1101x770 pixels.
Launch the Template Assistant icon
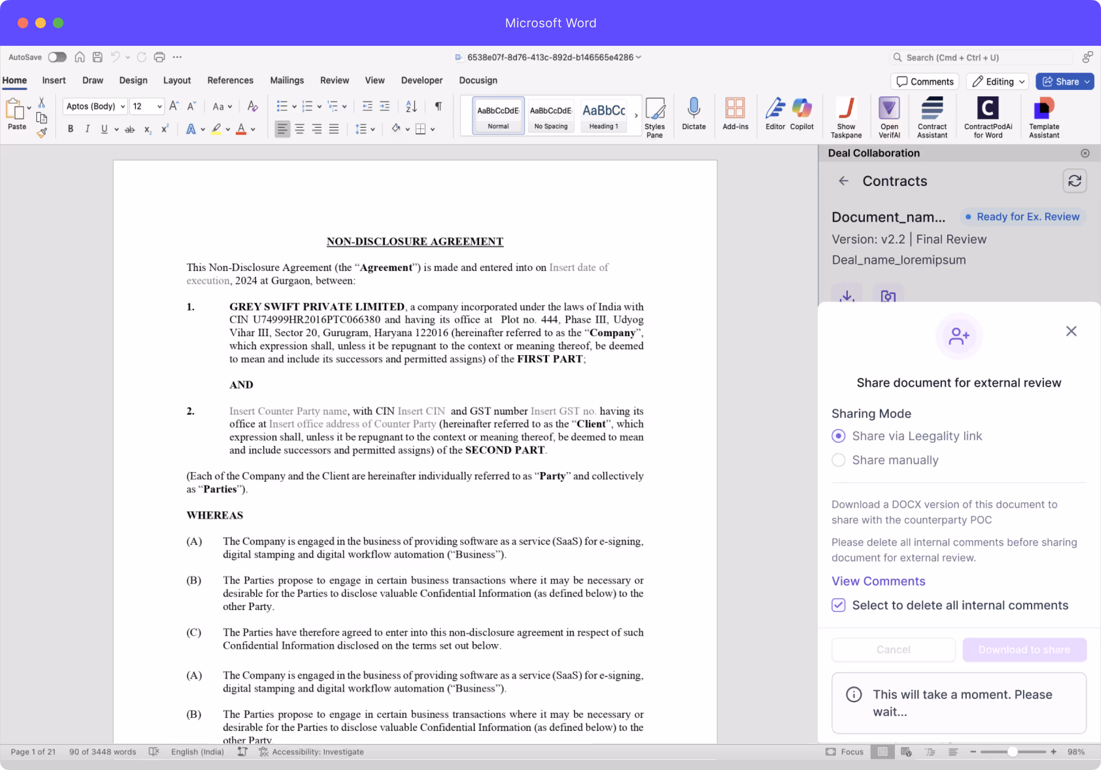coord(1044,109)
